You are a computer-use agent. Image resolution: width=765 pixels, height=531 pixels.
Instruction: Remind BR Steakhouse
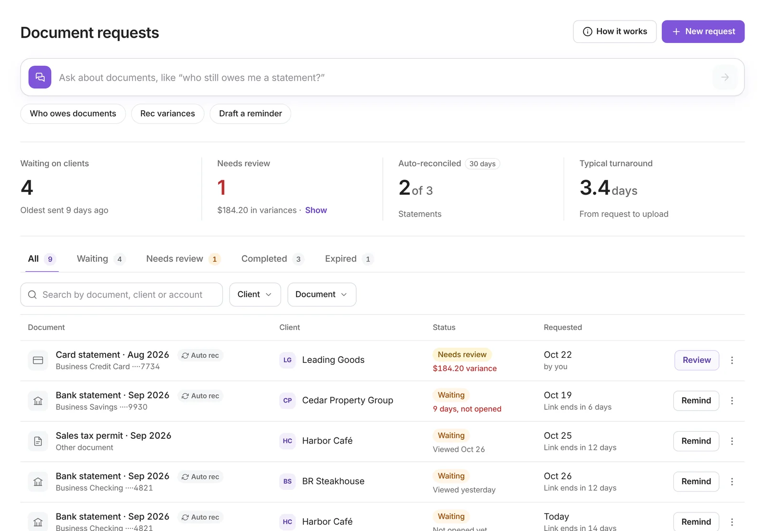pos(696,481)
